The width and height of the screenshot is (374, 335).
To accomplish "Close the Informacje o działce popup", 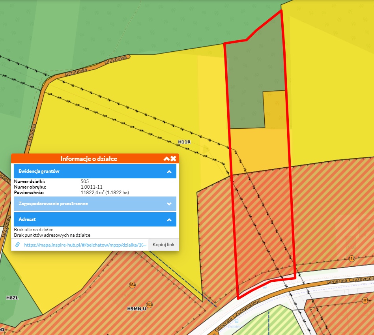I will coord(173,159).
